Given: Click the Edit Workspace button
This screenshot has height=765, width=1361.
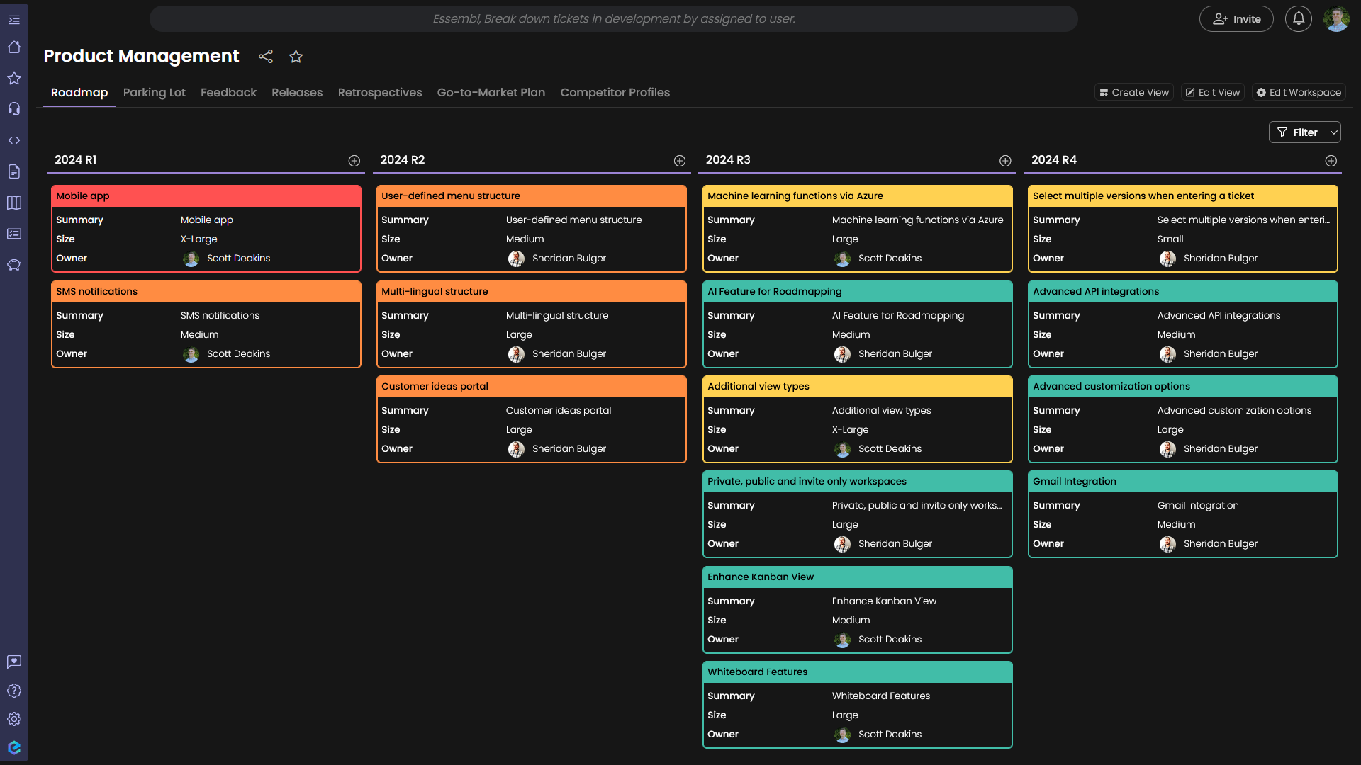Looking at the screenshot, I should 1298,93.
